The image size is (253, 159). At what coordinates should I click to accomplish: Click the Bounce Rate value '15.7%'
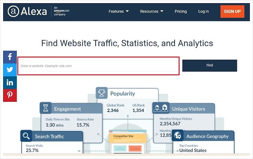[x=83, y=125]
